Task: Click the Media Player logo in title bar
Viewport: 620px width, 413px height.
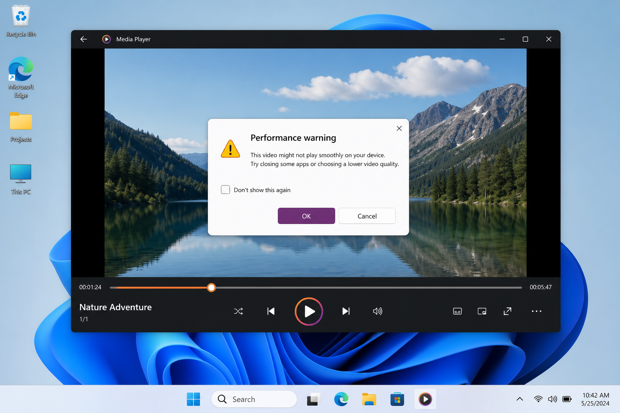Action: click(x=107, y=39)
